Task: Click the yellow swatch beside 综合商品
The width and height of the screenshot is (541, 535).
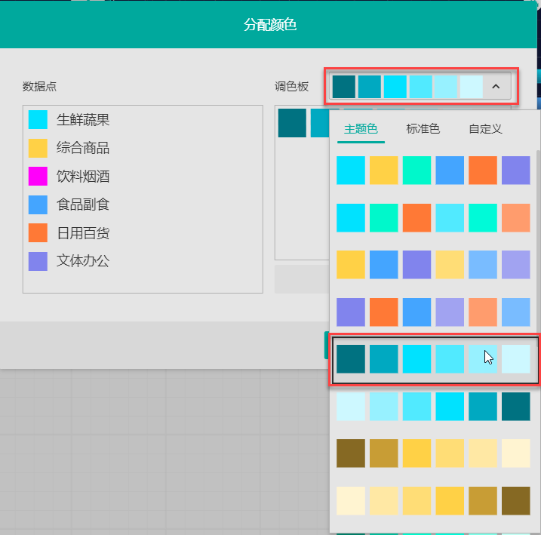Action: point(38,148)
